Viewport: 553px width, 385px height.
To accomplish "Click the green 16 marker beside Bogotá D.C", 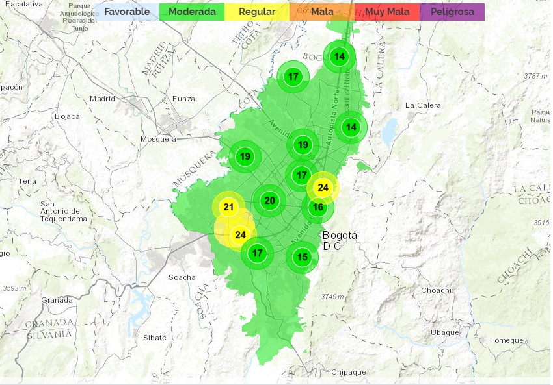I will pyautogui.click(x=317, y=206).
